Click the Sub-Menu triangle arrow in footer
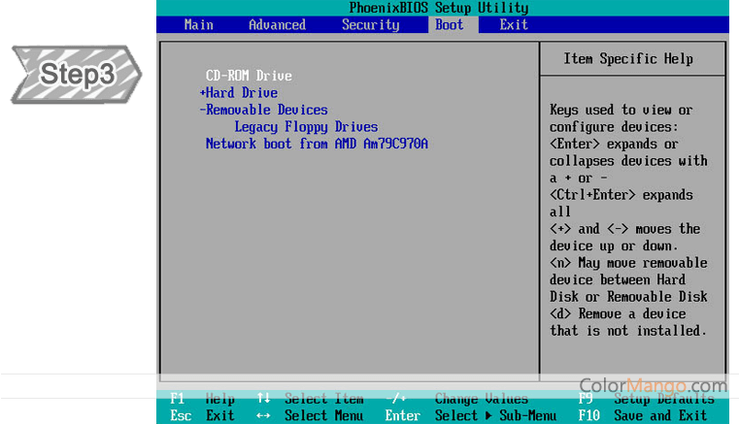This screenshot has height=424, width=739. (487, 415)
